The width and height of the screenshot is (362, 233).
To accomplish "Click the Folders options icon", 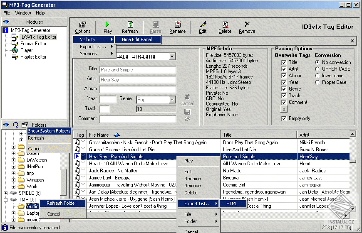I will pos(25,125).
